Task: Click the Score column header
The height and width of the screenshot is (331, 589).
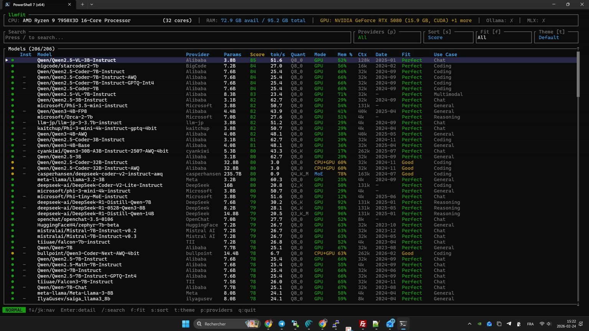Action: click(257, 54)
